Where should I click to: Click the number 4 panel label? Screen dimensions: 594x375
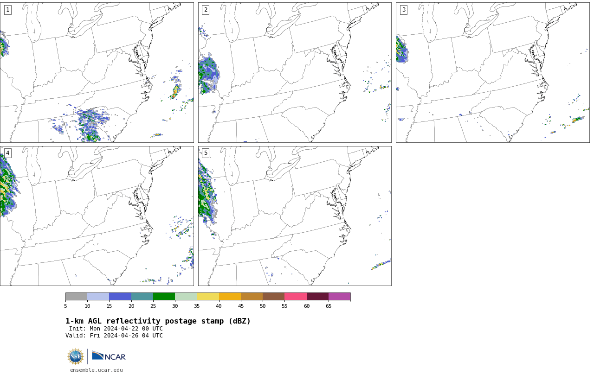(7, 153)
